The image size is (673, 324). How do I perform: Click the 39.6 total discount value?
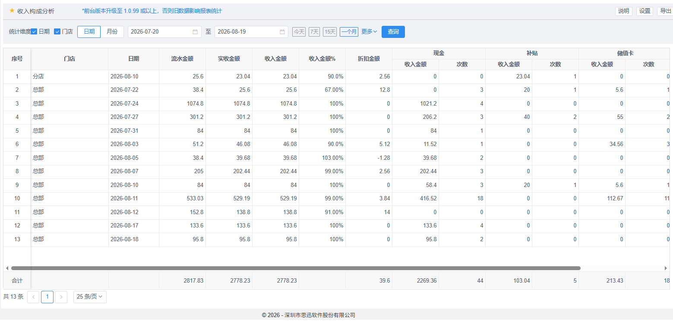(385, 280)
